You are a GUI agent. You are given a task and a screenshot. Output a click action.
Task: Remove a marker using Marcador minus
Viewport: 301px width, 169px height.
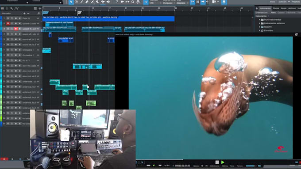click(28, 13)
